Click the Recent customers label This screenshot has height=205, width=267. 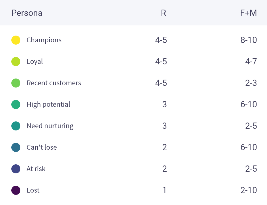click(x=54, y=83)
